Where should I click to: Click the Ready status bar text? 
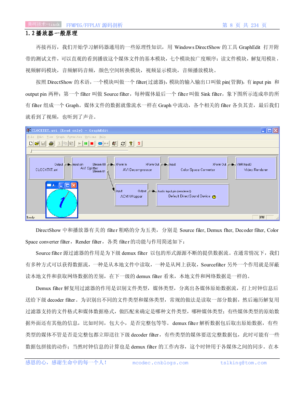click(x=30, y=218)
